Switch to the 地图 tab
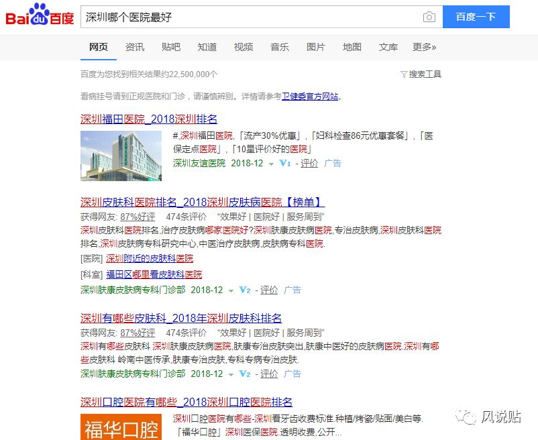Viewport: 538px width, 440px height. (352, 47)
